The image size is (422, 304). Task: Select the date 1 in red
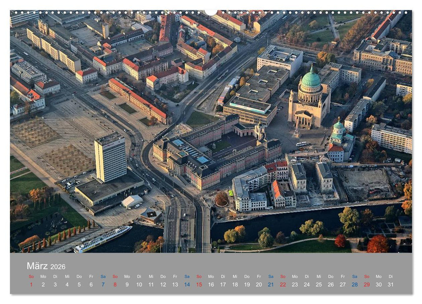[30, 284]
